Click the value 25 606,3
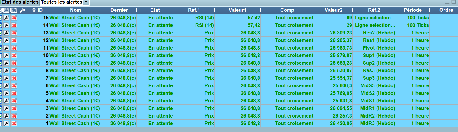The image size is (458, 132). tap(342, 86)
